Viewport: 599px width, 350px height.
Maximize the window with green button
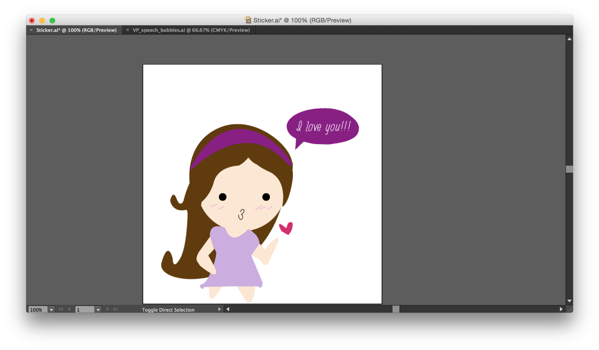pos(52,20)
